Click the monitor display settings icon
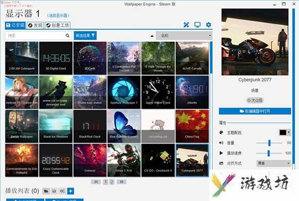The image size is (299, 201). pos(197,25)
